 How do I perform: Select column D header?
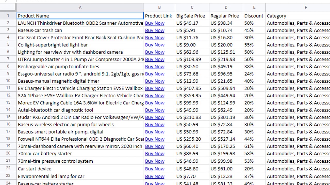(226, 8)
